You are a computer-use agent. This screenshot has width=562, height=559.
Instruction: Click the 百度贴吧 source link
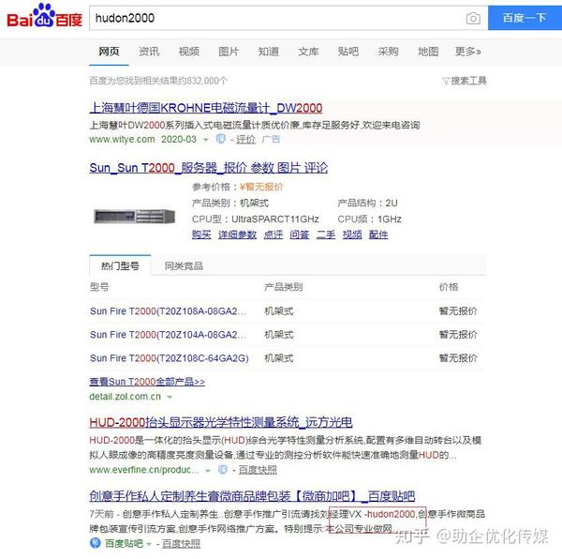(124, 544)
